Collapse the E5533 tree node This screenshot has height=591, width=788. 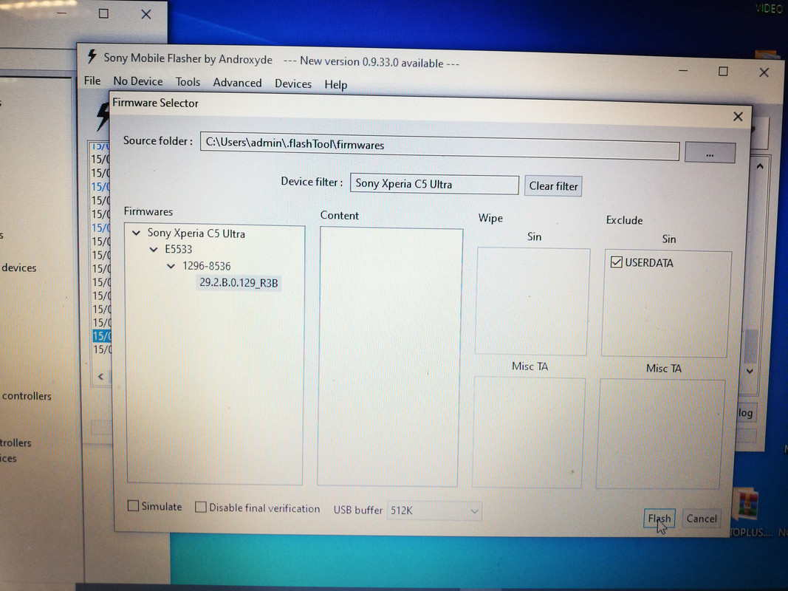pyautogui.click(x=154, y=249)
